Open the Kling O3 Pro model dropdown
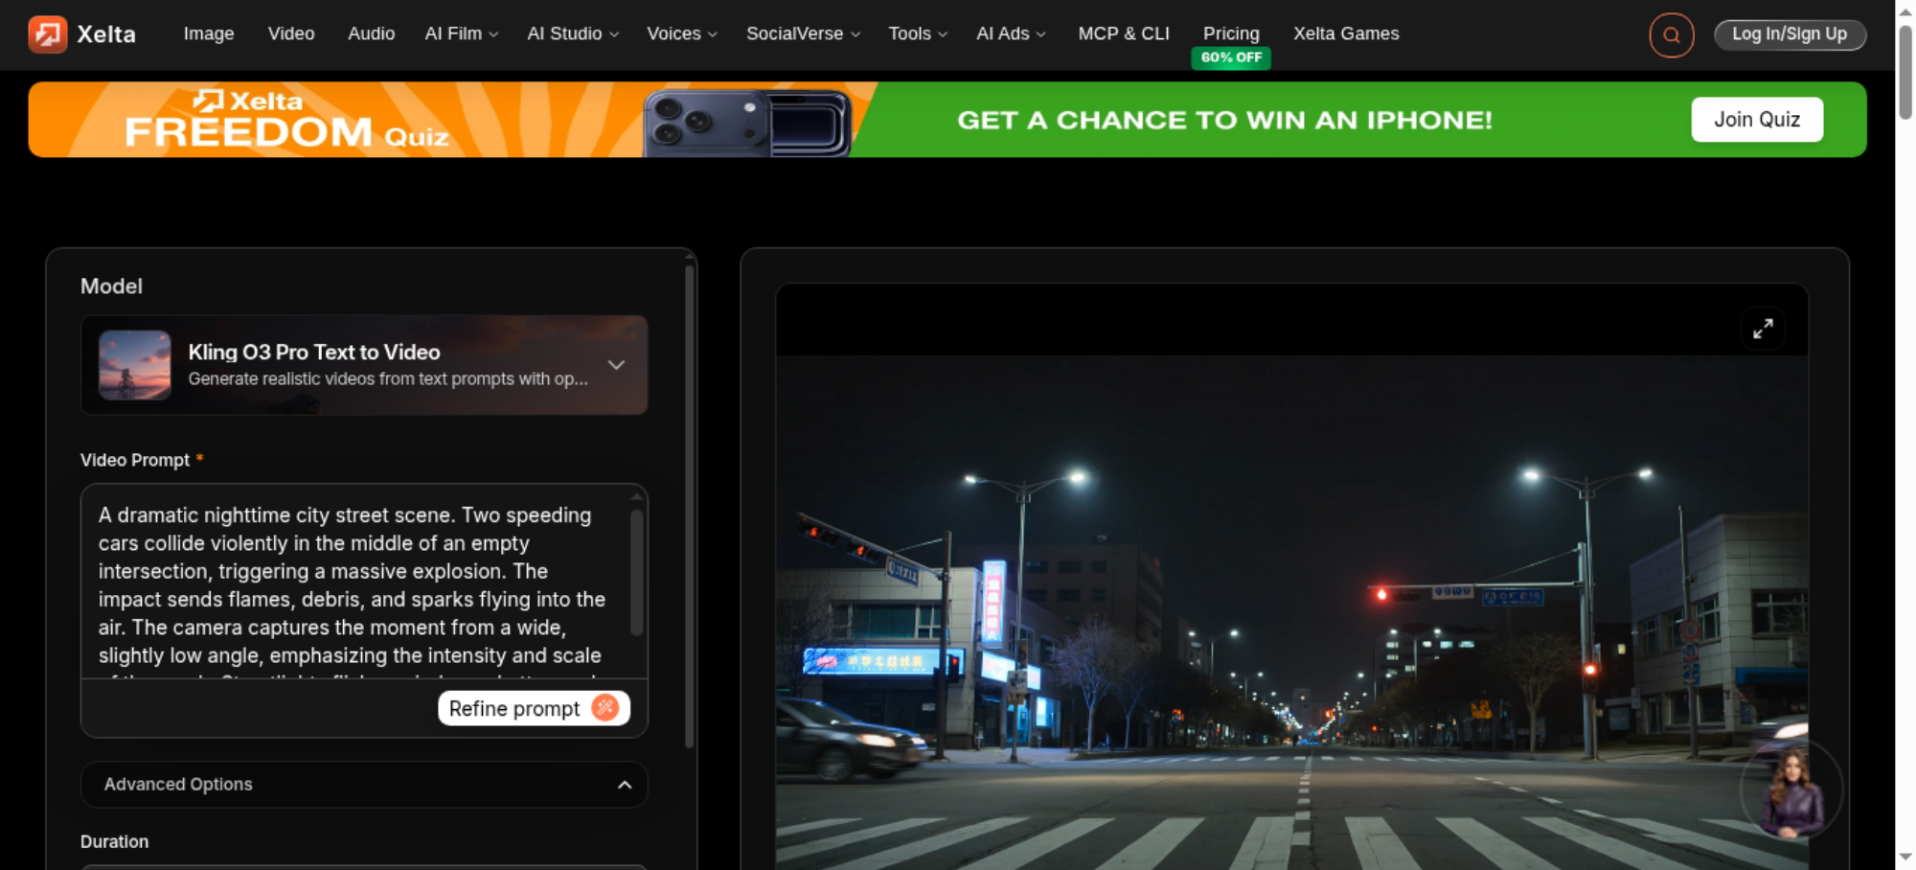The width and height of the screenshot is (1916, 870). [364, 365]
